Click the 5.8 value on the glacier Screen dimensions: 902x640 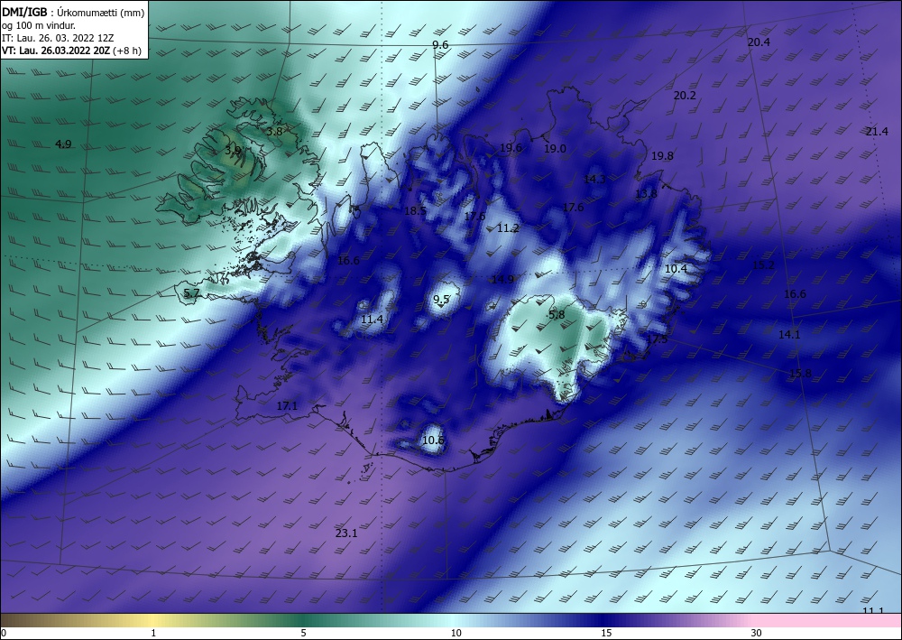(557, 314)
